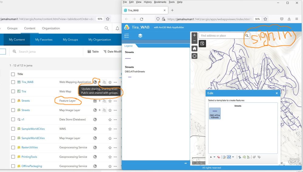The width and height of the screenshot is (303, 172).
Task: Toggle the Edit widget icon on the map
Action: point(202,44)
